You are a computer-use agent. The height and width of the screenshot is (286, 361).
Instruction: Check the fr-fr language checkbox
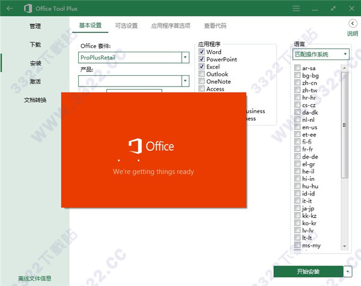(x=297, y=149)
